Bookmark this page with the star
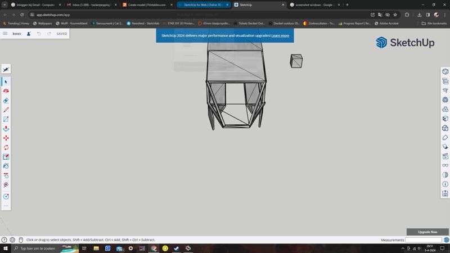Viewport: 450px width, 253px height. pos(395,15)
